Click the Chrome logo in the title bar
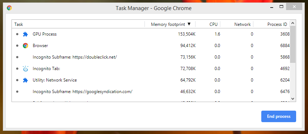The image size is (308, 134). pos(9,8)
